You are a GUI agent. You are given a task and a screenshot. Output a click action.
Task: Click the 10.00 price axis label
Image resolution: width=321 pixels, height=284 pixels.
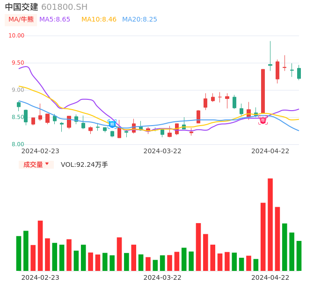click(16, 36)
